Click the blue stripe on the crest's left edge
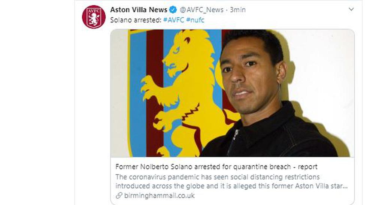This screenshot has width=367, height=205. coord(137,94)
